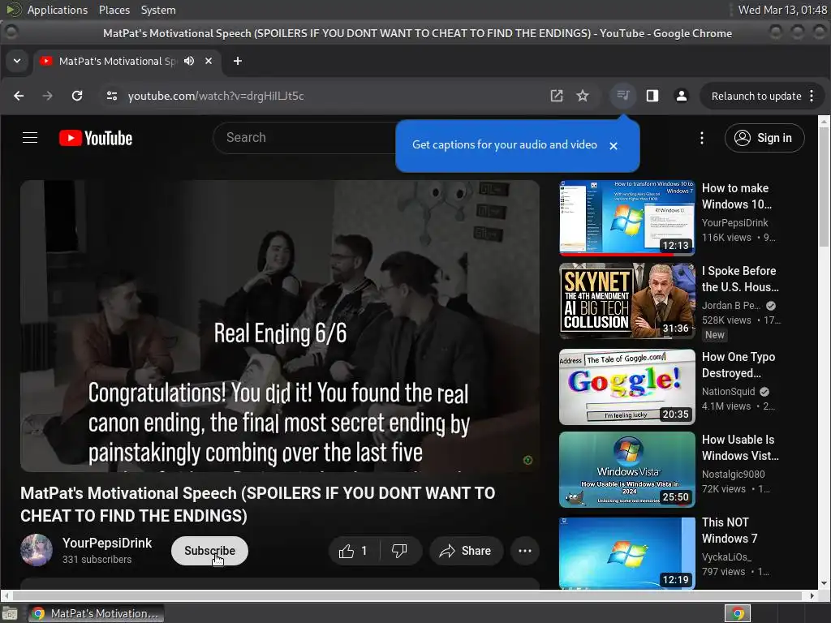Mute tab via speaker icon on tab
Viewport: 831px width, 623px height.
[189, 61]
